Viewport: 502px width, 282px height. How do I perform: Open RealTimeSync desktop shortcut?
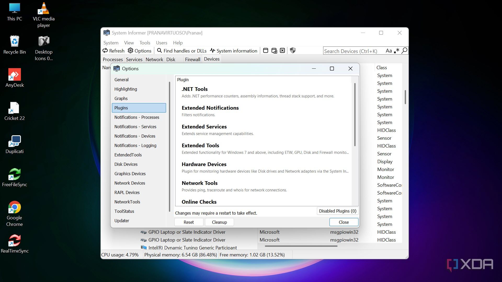tap(15, 244)
